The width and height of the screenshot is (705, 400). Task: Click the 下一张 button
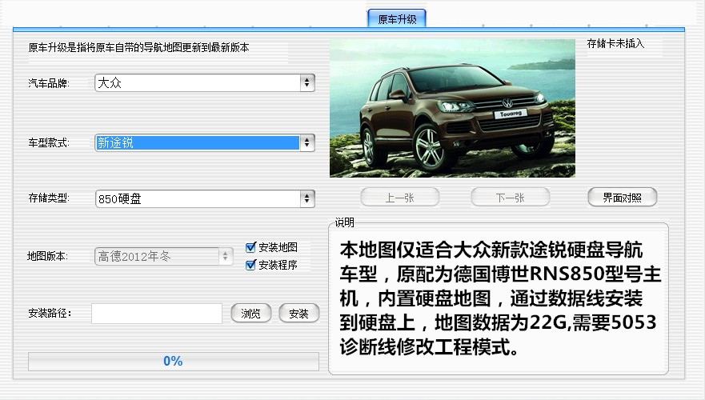tap(511, 198)
